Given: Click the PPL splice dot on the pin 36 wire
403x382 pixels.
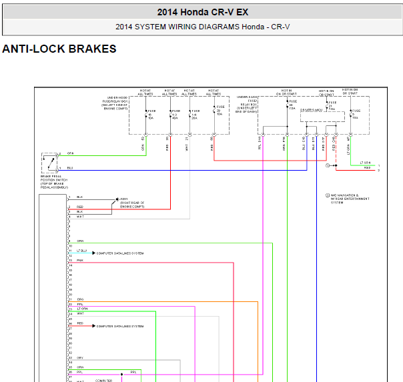Looking at the screenshot, I should click(x=122, y=375).
